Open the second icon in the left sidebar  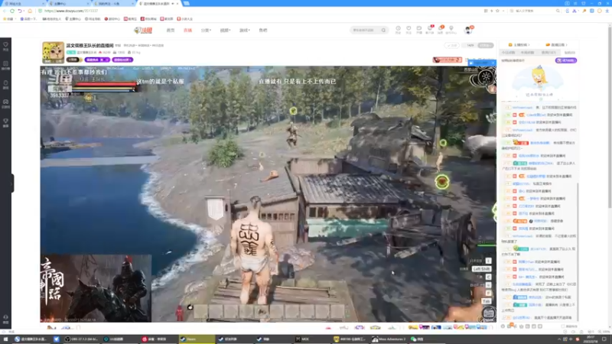(5, 65)
